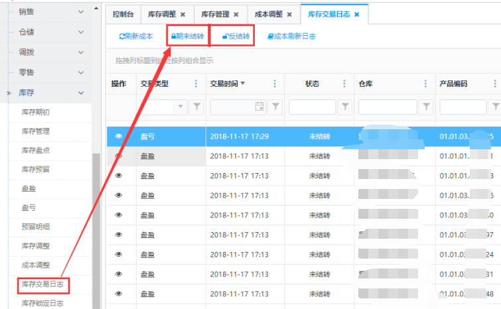The height and width of the screenshot is (309, 501).
Task: Expand the 仓储 sidebar menu
Action: point(81,31)
